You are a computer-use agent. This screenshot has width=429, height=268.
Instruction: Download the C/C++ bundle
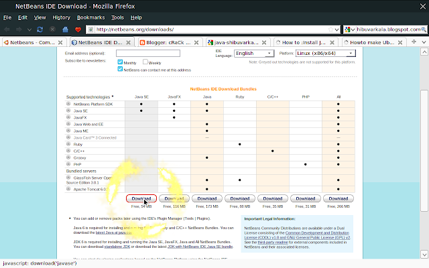(273, 198)
